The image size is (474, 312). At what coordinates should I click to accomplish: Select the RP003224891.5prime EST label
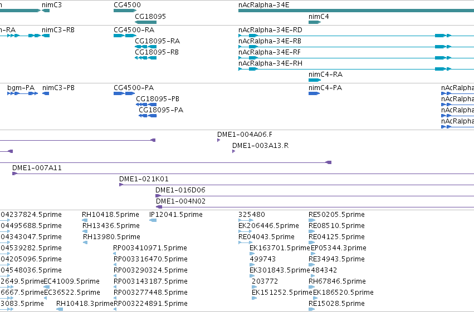(150, 304)
